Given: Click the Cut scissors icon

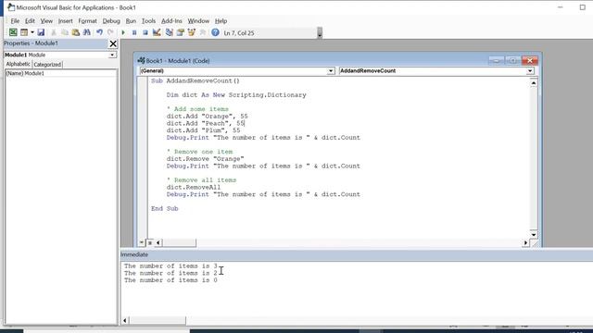Looking at the screenshot, I should point(54,32).
